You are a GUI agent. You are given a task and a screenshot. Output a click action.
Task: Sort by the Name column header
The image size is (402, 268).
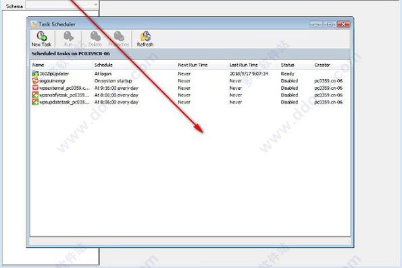[38, 65]
